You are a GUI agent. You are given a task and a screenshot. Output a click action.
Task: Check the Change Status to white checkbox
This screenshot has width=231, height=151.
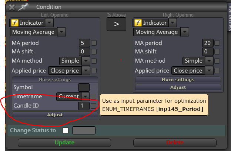(x=66, y=130)
